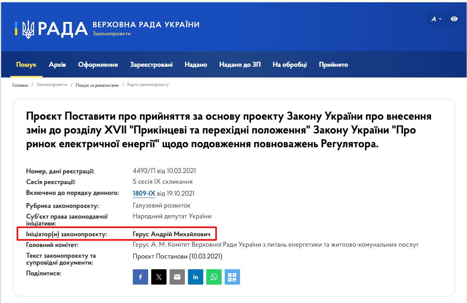Screen dimensions: 467x303
Task: Open the font size 'A' dropdown
Action: [x=436, y=19]
